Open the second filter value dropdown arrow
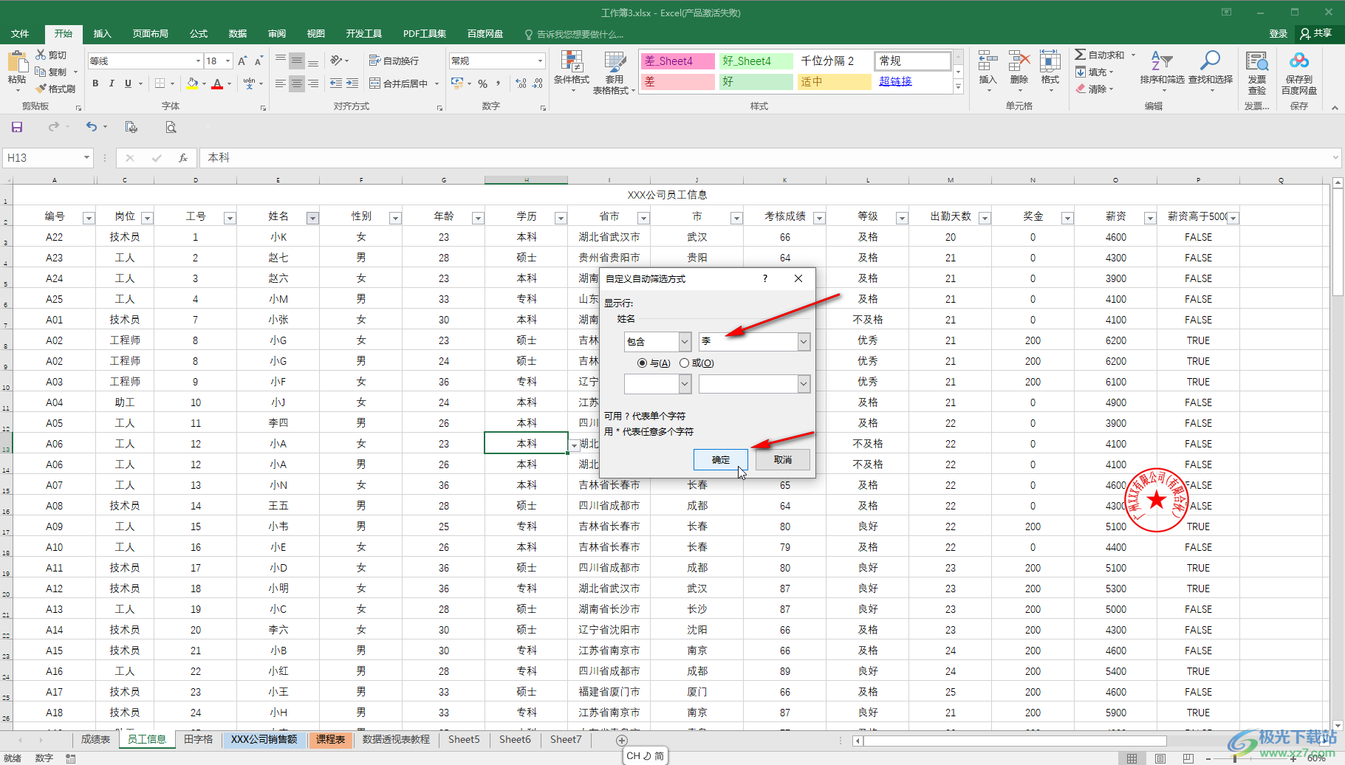The height and width of the screenshot is (765, 1345). (x=804, y=384)
